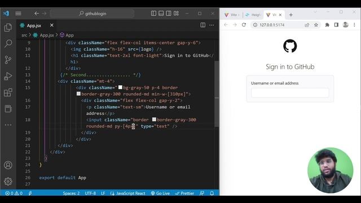Open browser Extensions puzzle menu
This screenshot has width=361, height=203.
click(327, 25)
